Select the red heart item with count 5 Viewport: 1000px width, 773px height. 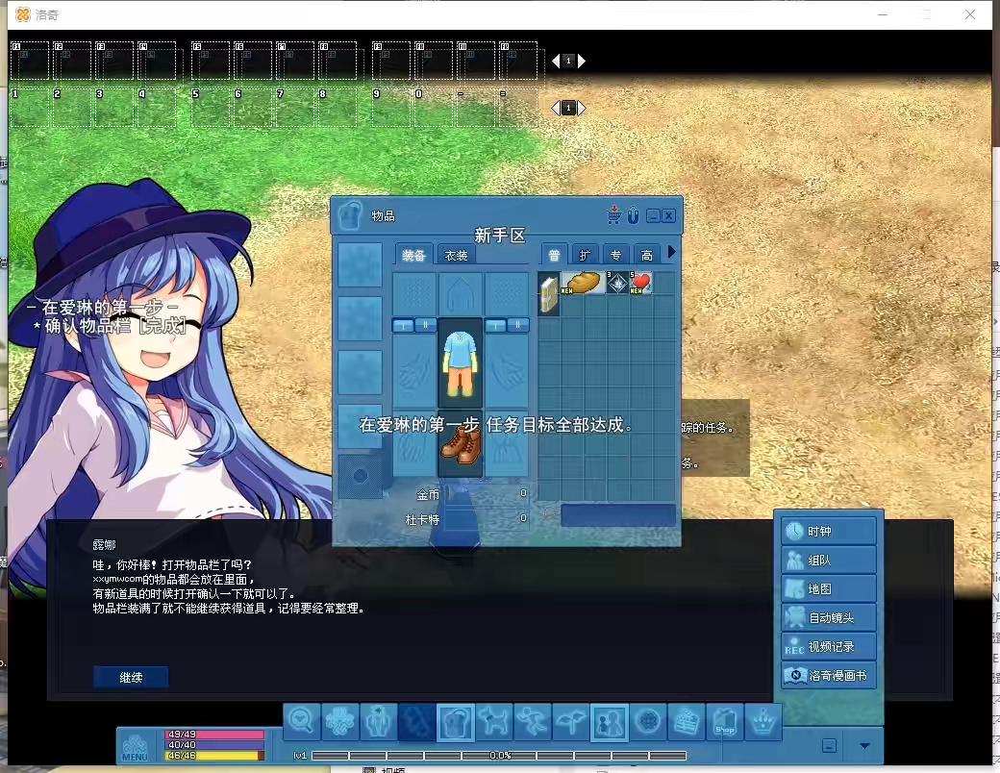tap(640, 283)
